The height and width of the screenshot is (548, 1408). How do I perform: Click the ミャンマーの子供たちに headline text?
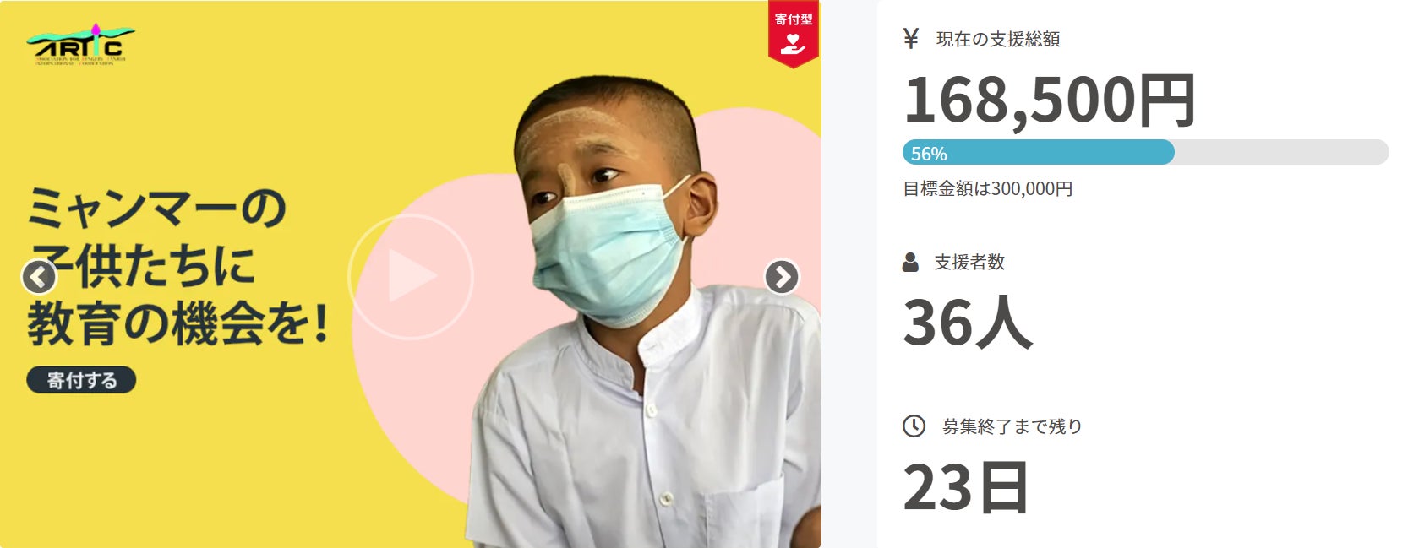pos(156,237)
